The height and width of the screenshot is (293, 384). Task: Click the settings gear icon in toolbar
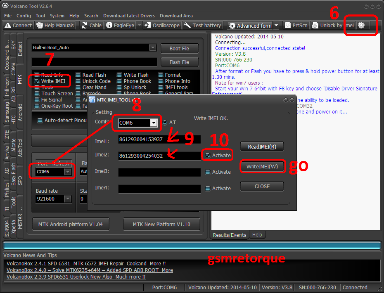361,25
